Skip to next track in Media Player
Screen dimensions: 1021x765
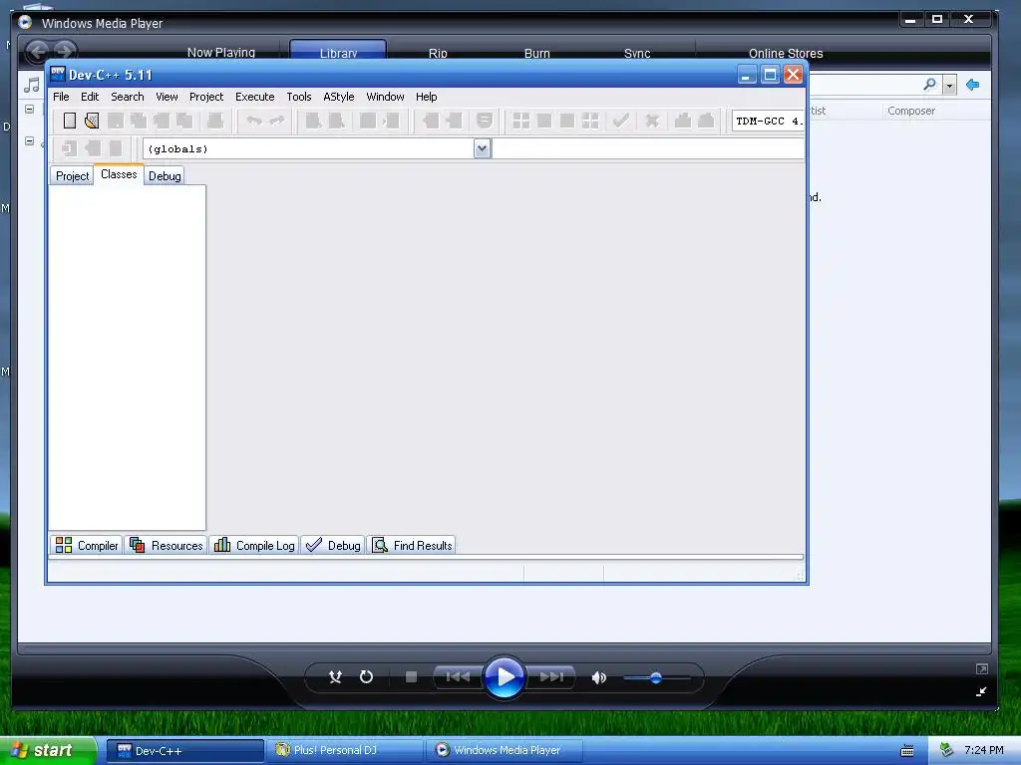click(x=550, y=677)
